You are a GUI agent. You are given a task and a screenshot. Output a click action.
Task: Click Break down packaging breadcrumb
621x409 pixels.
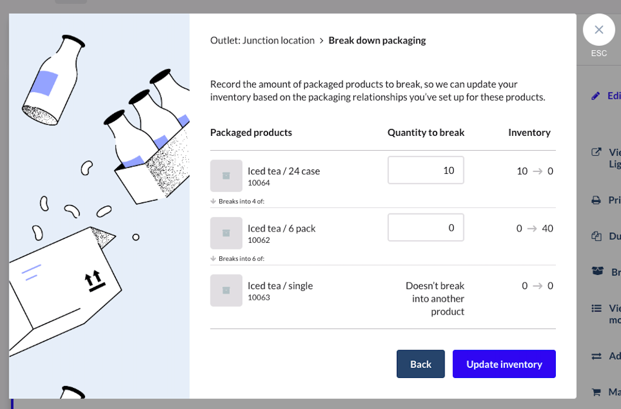(x=377, y=40)
